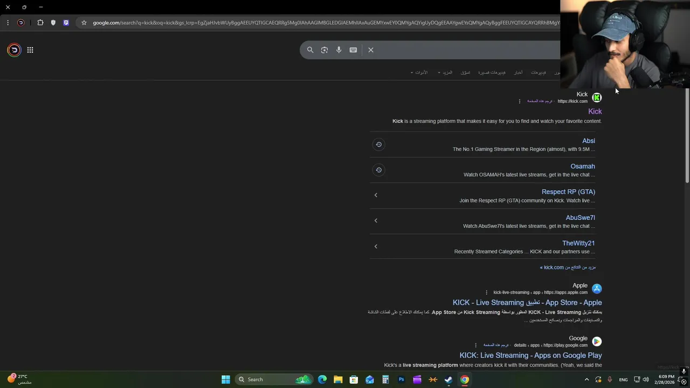Open options dots beside Apple App Store result
The height and width of the screenshot is (388, 690).
coord(486,293)
